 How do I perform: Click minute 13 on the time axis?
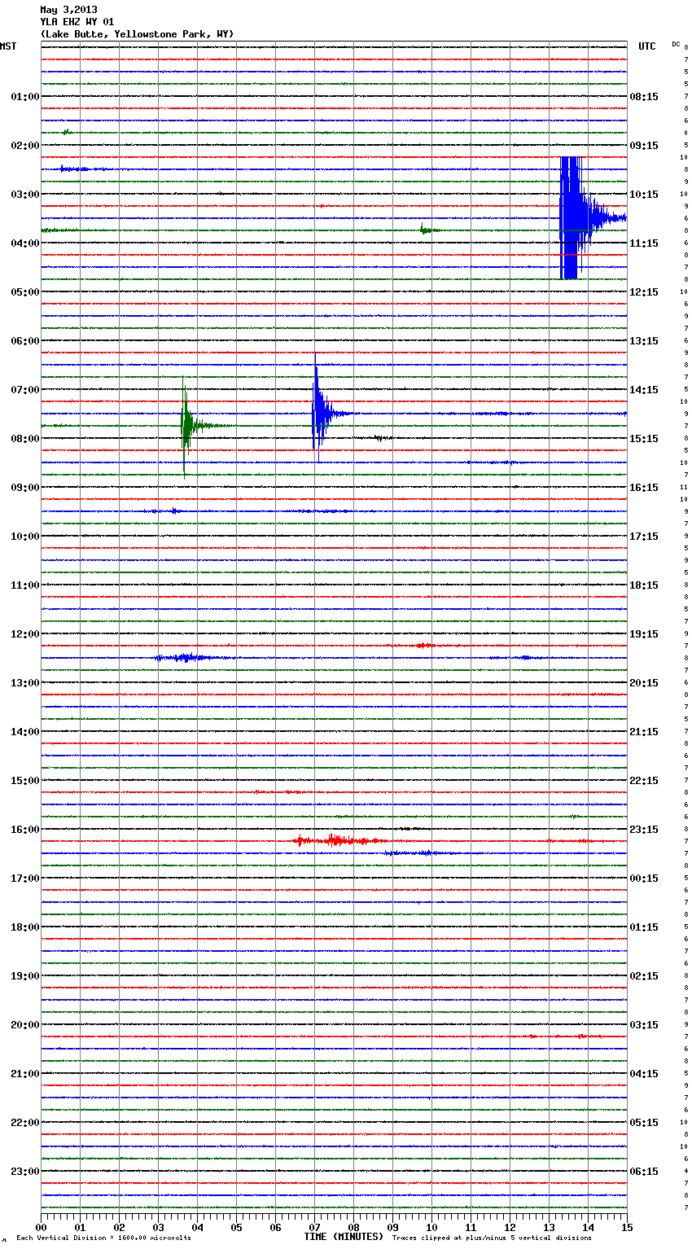click(x=549, y=1228)
